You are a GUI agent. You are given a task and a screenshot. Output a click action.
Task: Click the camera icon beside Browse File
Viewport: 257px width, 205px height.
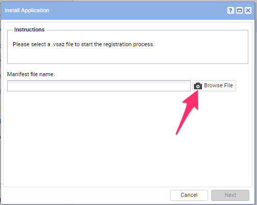pos(198,86)
